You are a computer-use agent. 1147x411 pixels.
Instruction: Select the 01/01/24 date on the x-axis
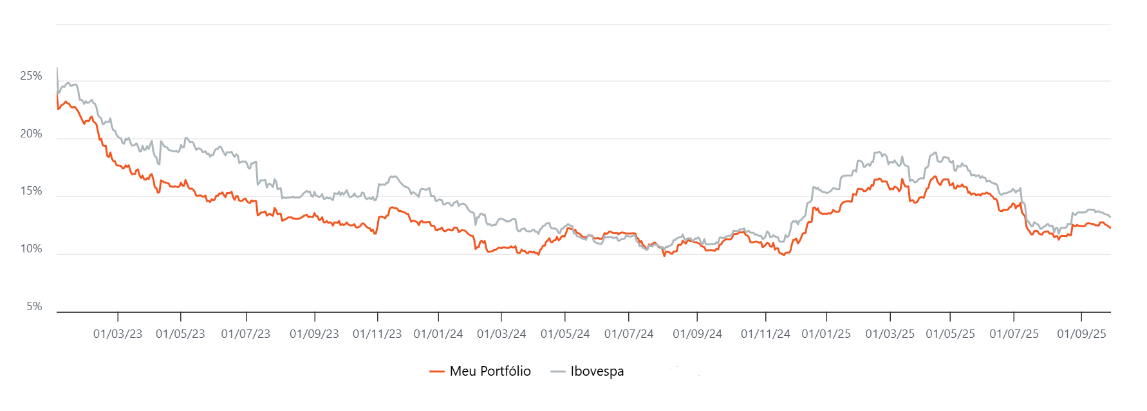click(x=438, y=334)
